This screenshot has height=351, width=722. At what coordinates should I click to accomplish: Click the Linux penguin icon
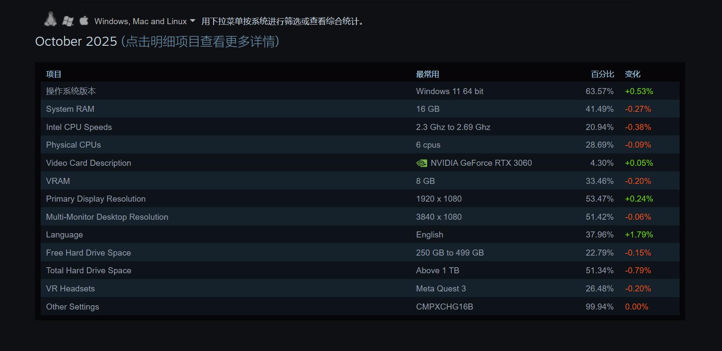click(x=51, y=19)
